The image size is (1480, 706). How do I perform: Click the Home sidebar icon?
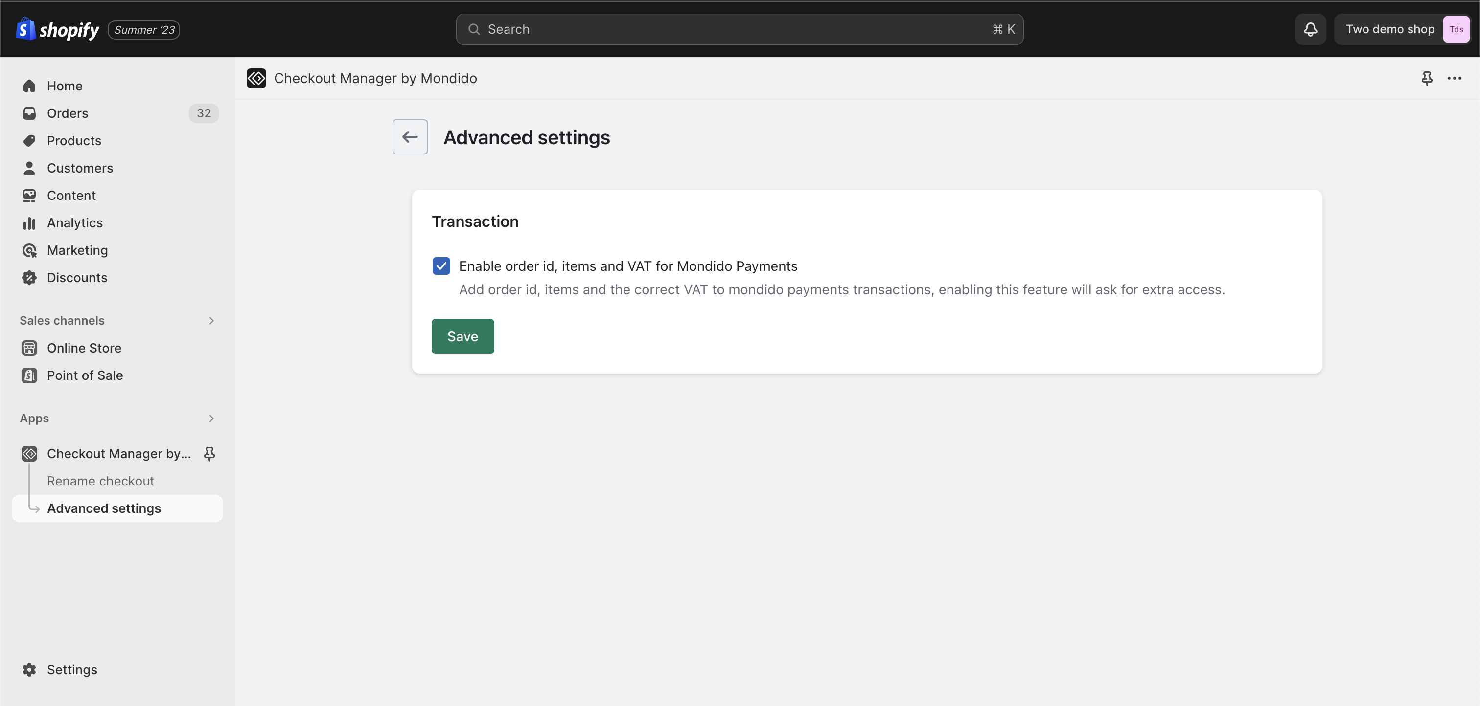(29, 86)
